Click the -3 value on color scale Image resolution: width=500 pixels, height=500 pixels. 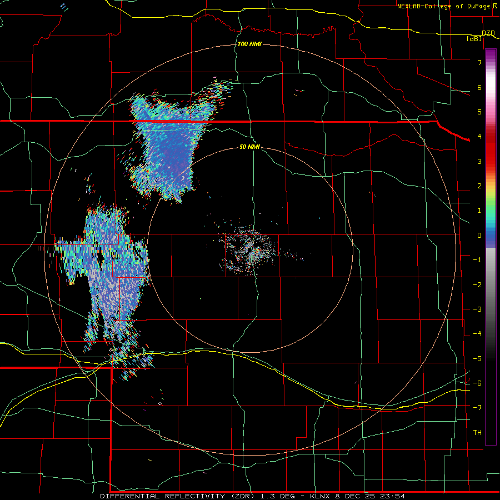[x=477, y=309]
